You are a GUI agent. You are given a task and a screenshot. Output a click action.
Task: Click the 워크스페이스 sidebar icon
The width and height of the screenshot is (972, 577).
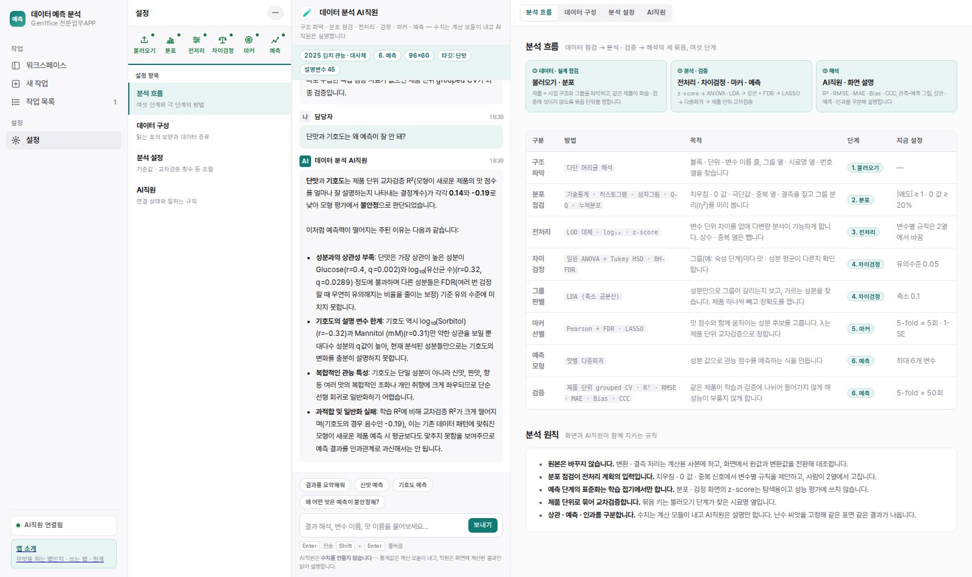[x=16, y=65]
